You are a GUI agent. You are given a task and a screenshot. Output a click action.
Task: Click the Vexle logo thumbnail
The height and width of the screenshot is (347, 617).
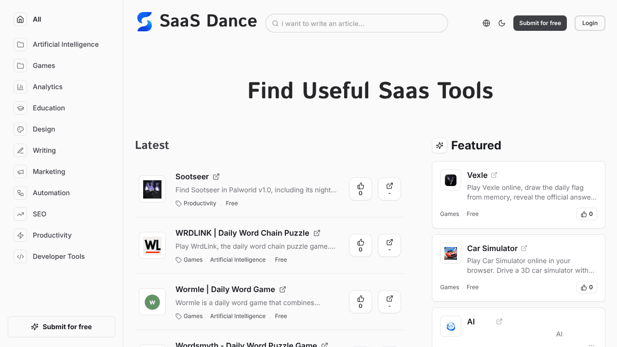(x=451, y=180)
